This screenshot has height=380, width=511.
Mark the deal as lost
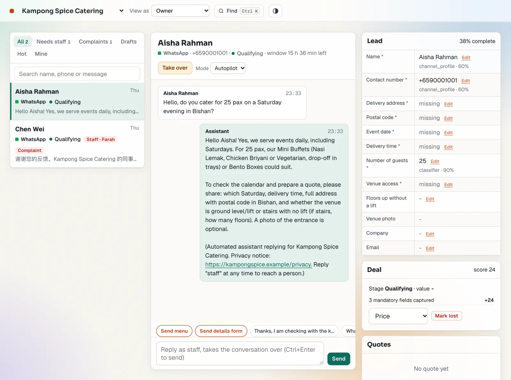[x=446, y=316]
